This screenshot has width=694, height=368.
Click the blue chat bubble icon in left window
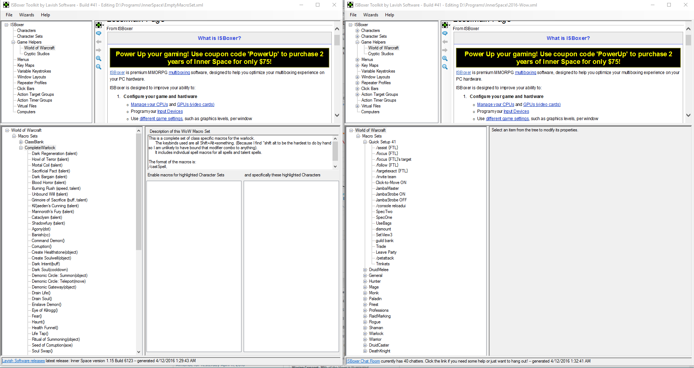coord(99,33)
